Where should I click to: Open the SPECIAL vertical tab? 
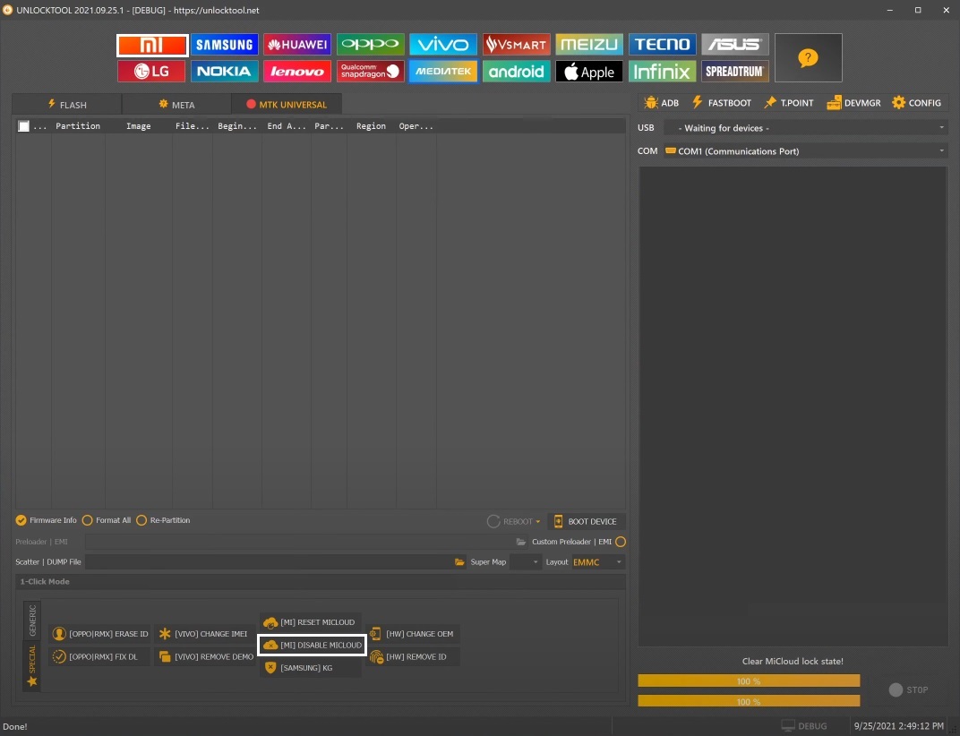click(32, 666)
